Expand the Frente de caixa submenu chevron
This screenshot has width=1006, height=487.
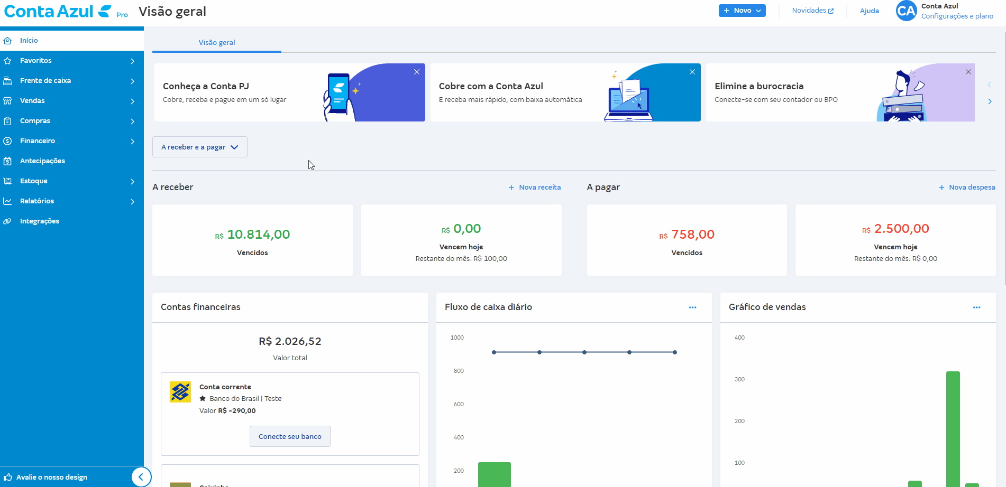click(x=132, y=81)
